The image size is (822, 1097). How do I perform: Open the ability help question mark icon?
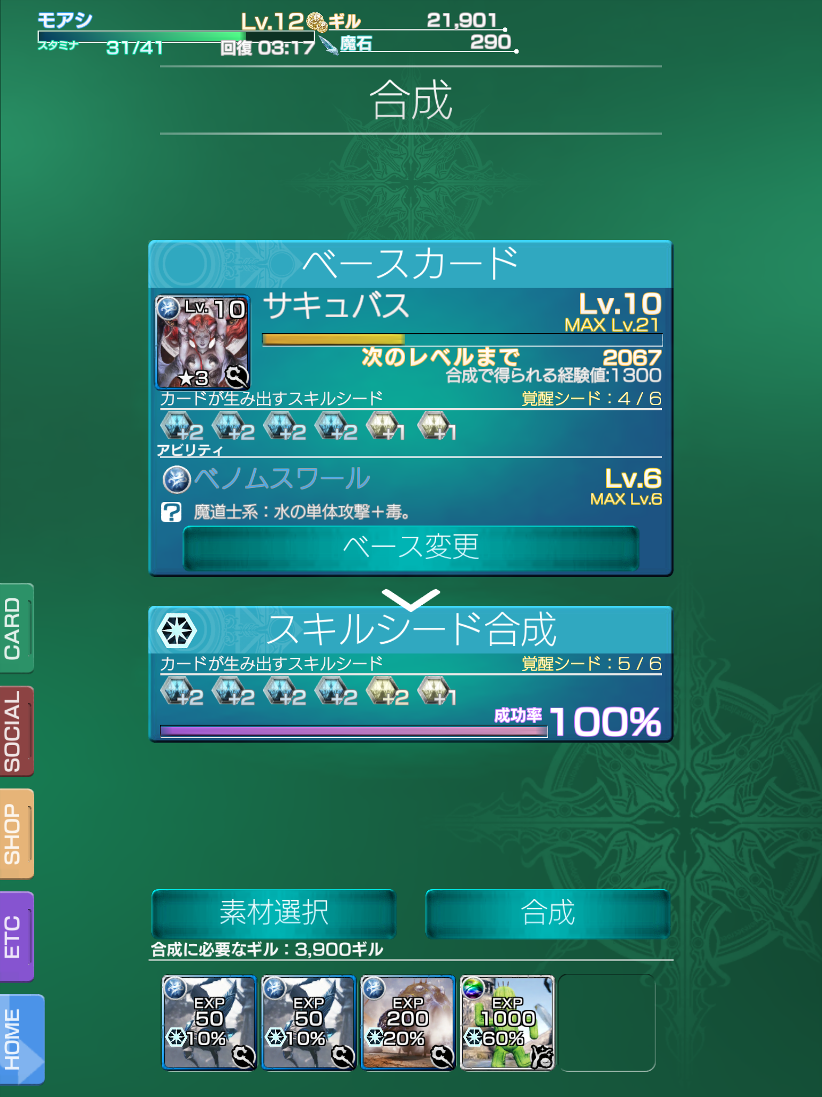171,512
